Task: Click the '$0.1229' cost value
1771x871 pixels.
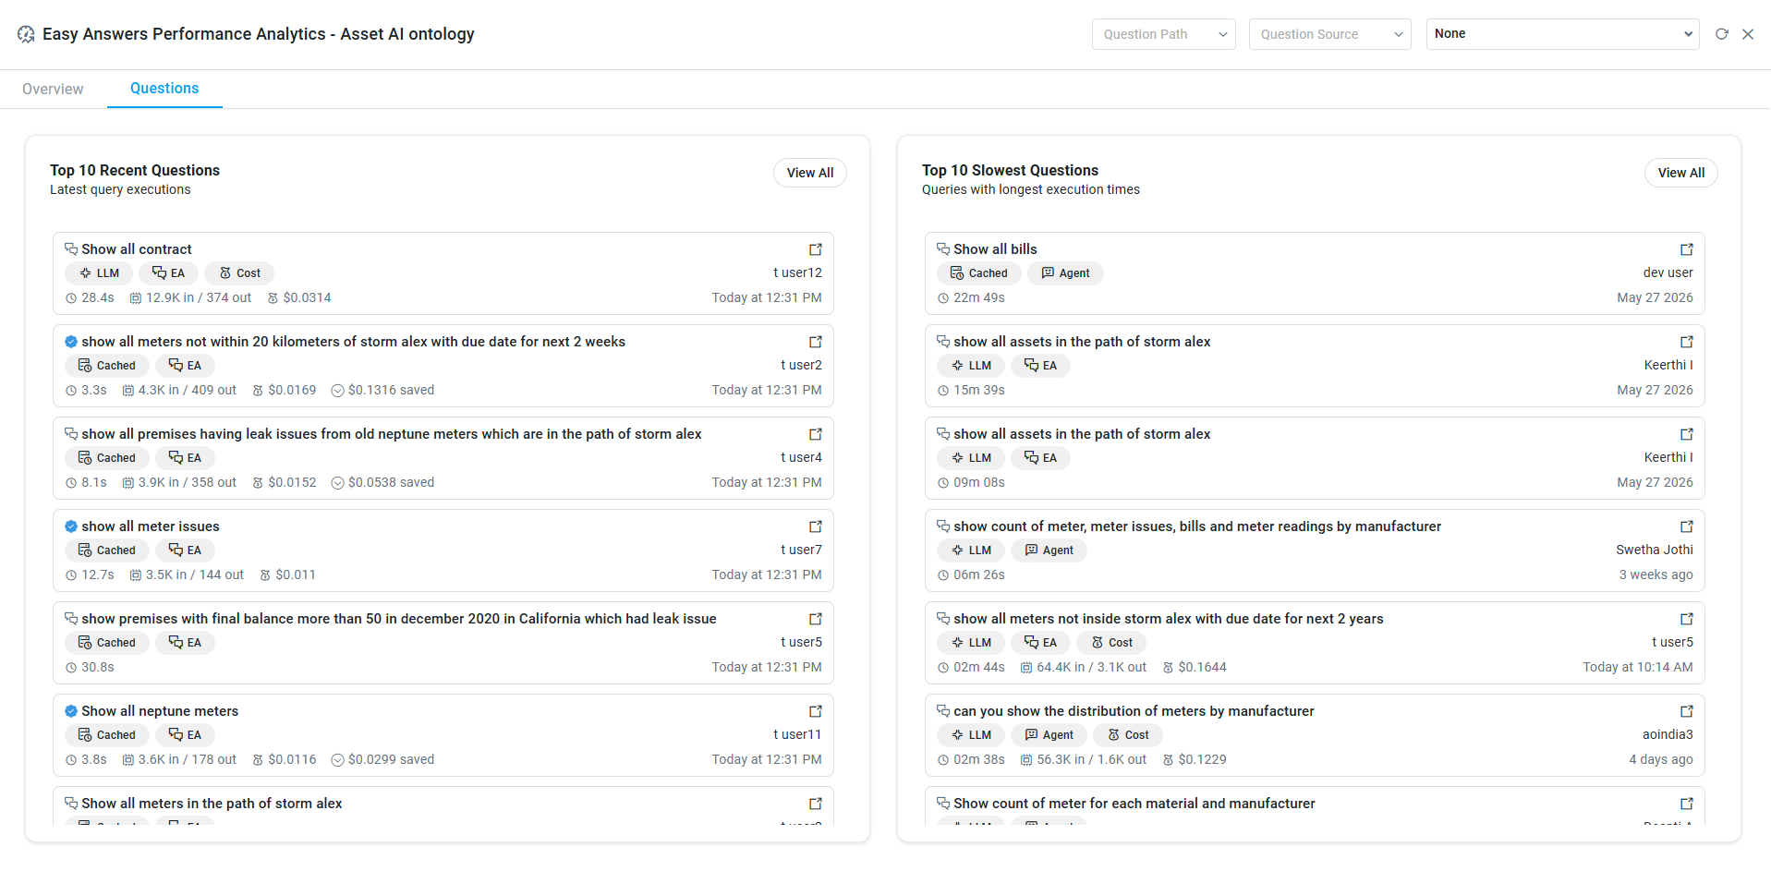Action: (x=1202, y=759)
